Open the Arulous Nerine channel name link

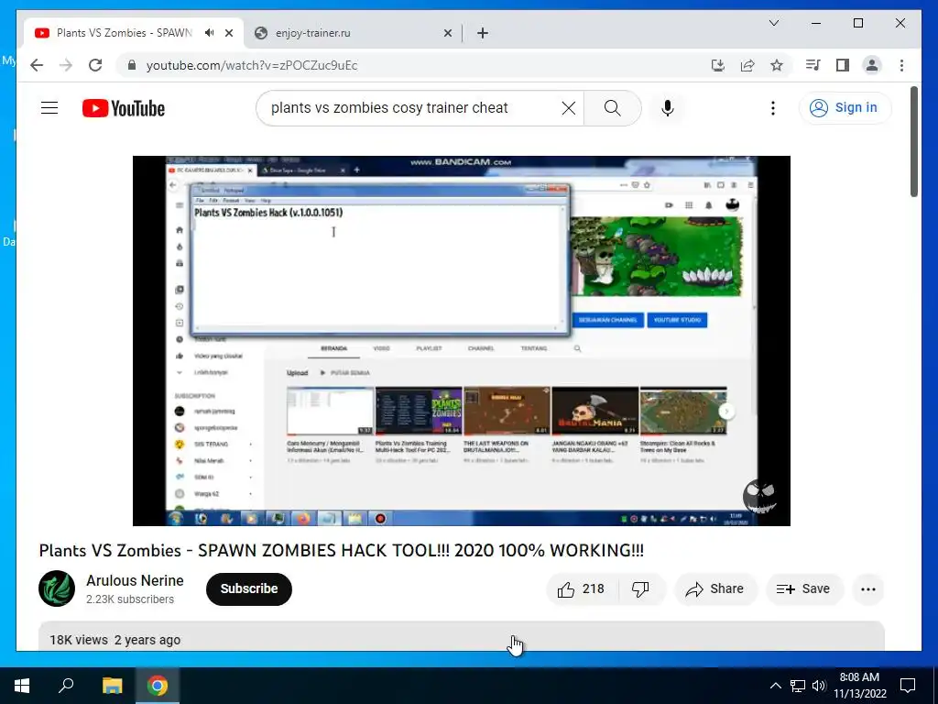pos(135,580)
